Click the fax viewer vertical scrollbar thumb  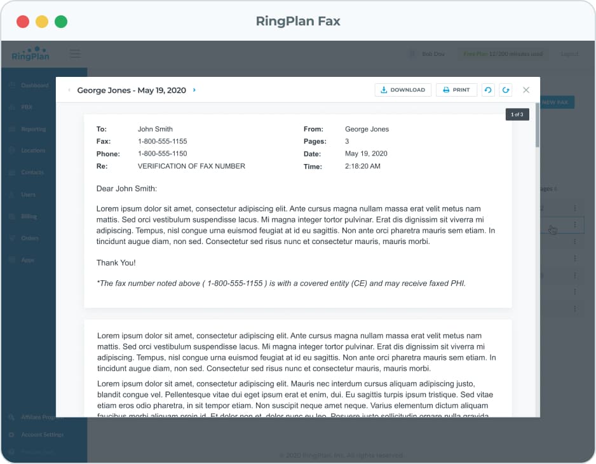click(538, 125)
